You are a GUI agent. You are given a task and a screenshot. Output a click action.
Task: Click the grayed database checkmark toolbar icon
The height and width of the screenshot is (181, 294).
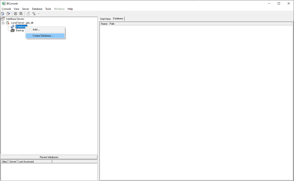click(16, 14)
